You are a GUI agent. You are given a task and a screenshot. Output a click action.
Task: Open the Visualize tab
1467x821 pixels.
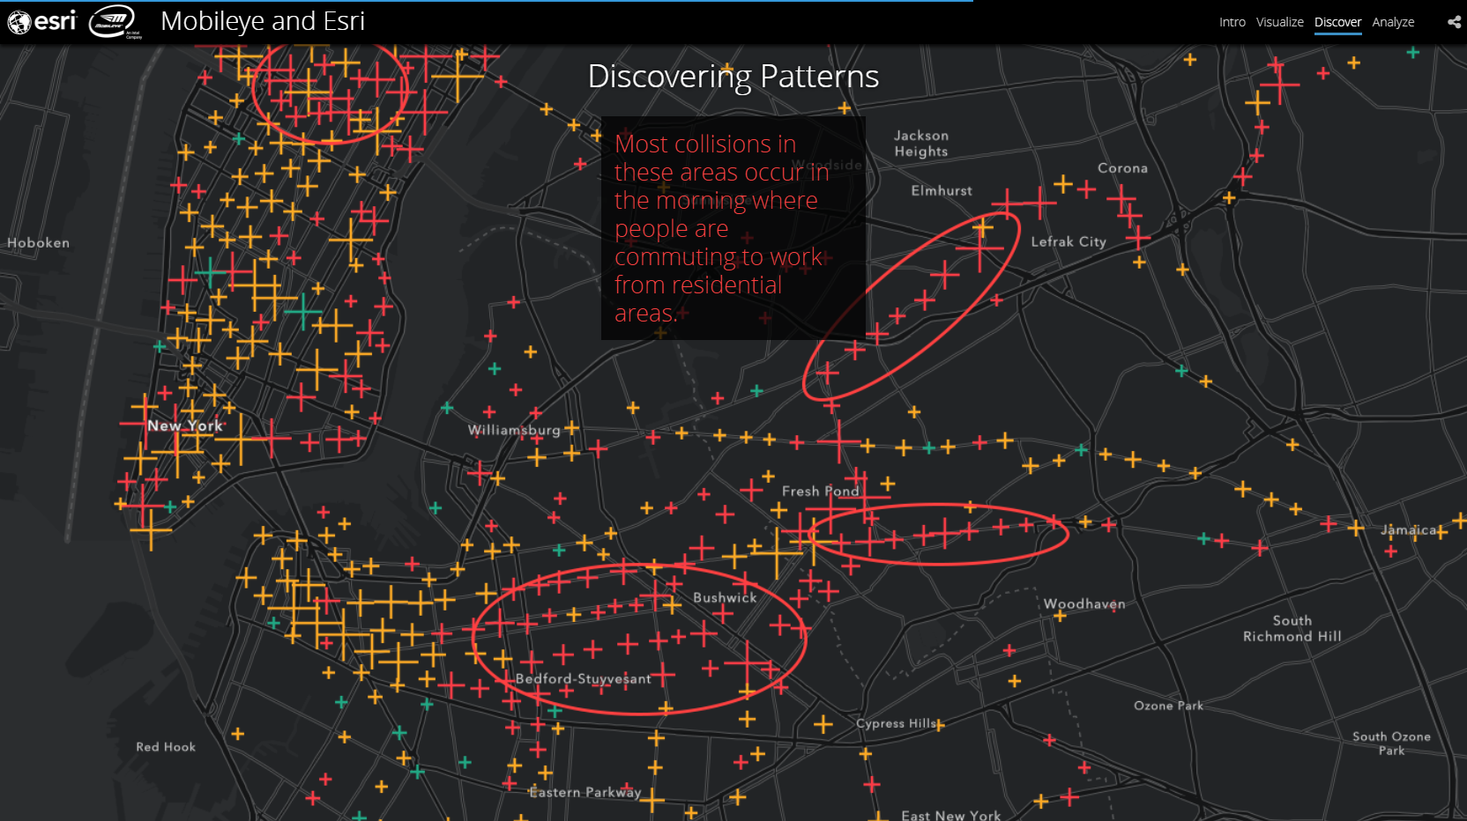click(1279, 22)
